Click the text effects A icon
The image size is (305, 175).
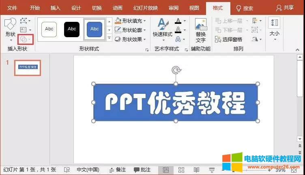tap(178, 39)
